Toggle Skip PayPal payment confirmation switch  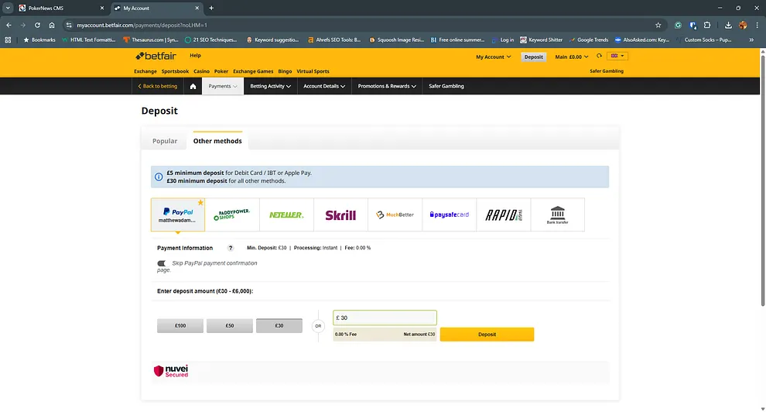pyautogui.click(x=162, y=263)
